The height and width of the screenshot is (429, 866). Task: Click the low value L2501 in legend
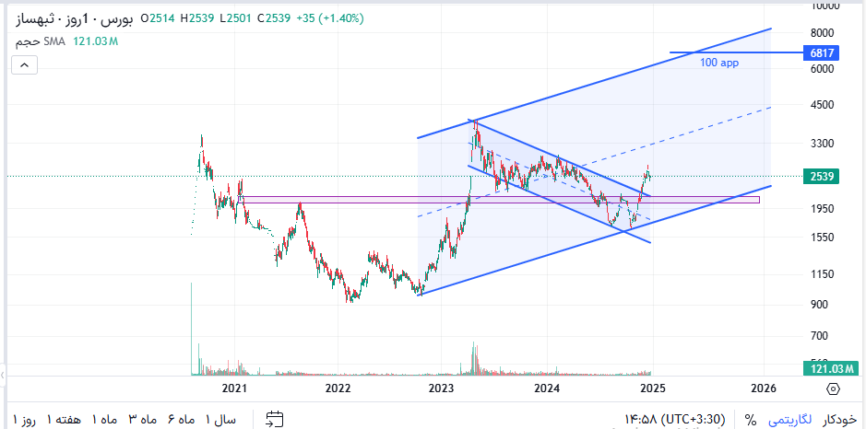(235, 18)
